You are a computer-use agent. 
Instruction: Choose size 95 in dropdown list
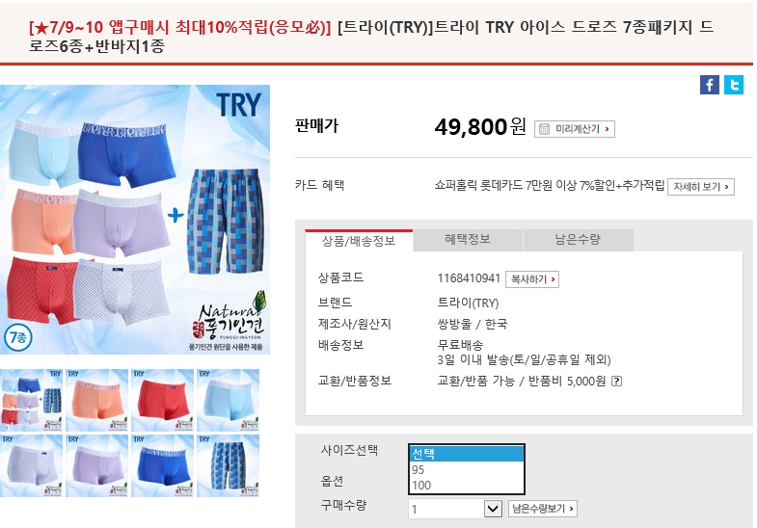[x=467, y=469]
